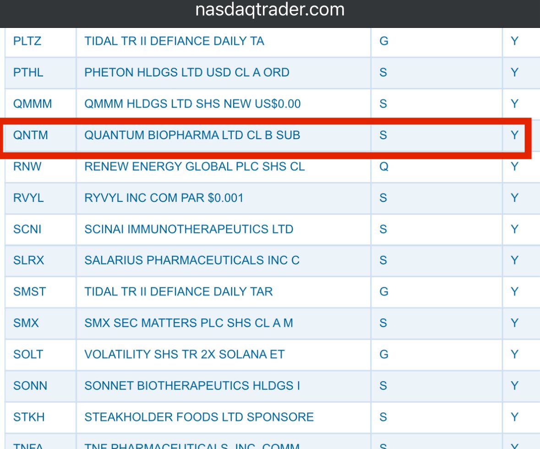Select RYVYL INC COM PAR $0.001

point(164,198)
